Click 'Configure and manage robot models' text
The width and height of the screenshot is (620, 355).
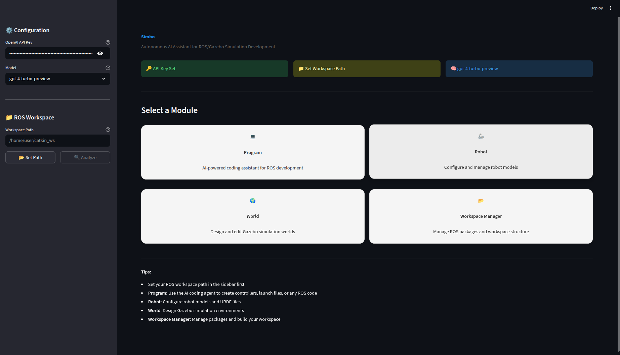click(x=481, y=167)
